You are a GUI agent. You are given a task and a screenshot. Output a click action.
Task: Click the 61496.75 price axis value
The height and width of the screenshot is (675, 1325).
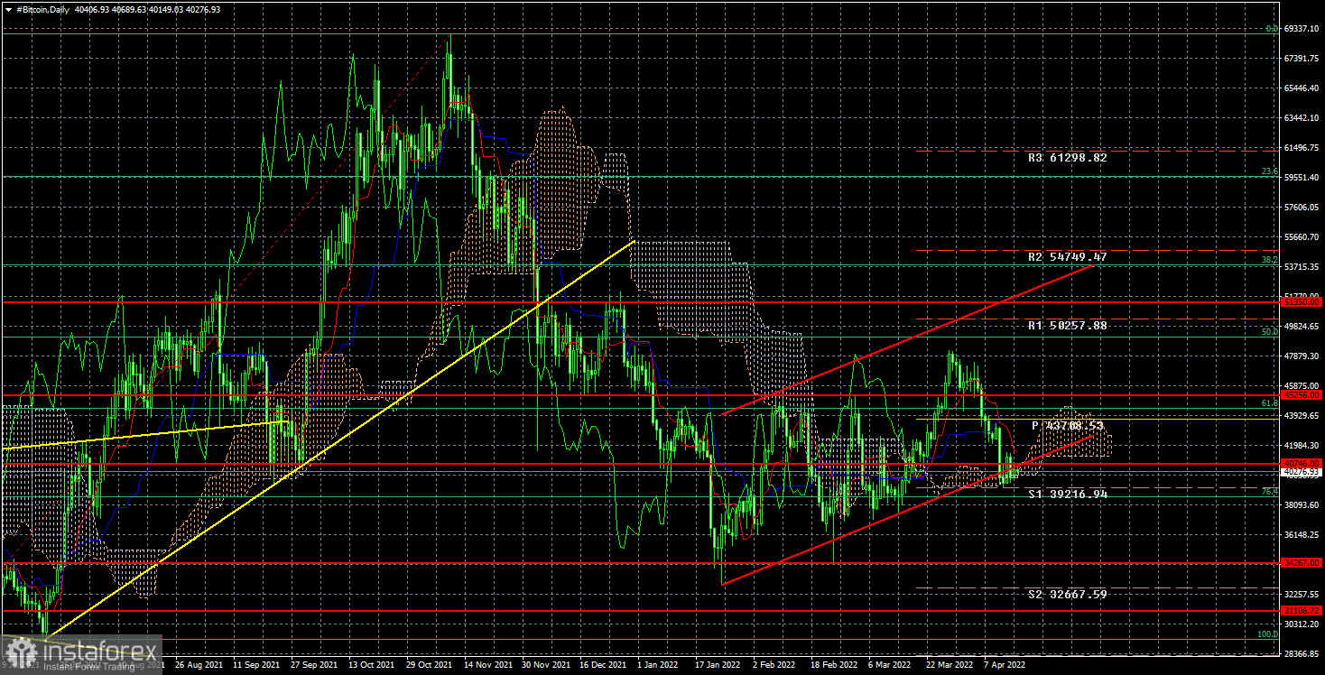pos(1302,147)
